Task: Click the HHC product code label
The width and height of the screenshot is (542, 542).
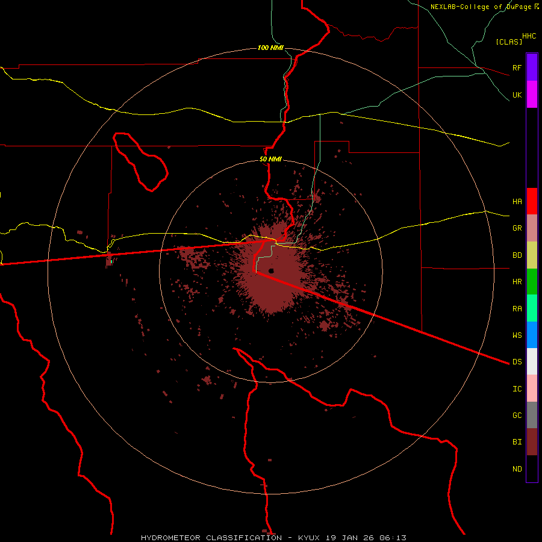Action: [x=529, y=36]
